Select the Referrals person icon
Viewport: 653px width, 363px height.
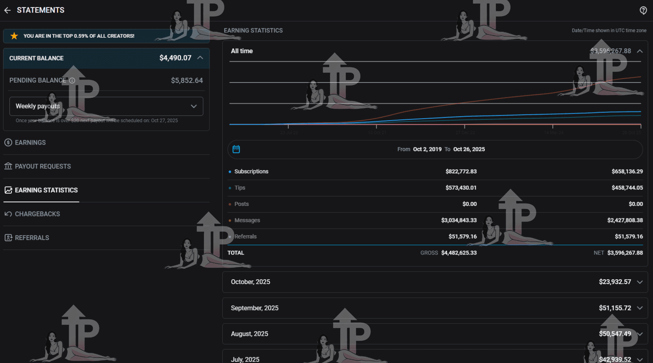pyautogui.click(x=8, y=237)
